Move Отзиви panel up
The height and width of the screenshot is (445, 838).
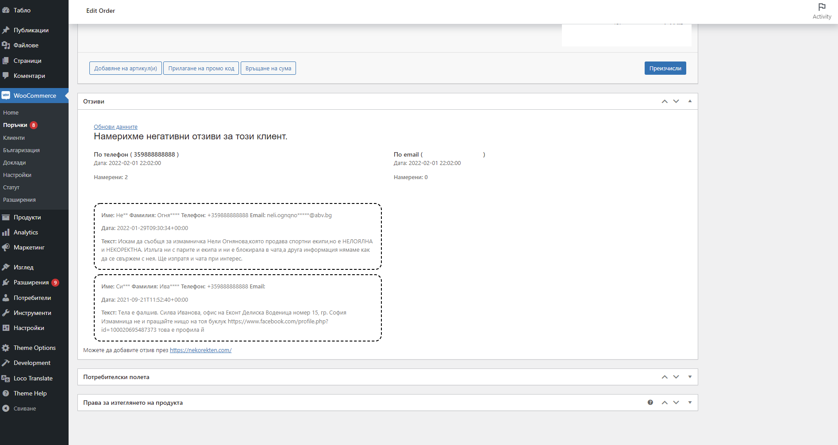pyautogui.click(x=665, y=101)
